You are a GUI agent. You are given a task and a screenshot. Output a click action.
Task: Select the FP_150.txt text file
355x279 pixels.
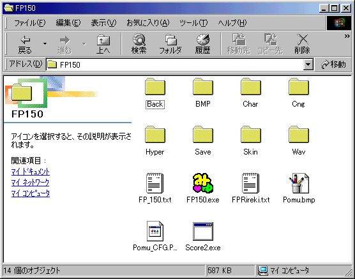[x=155, y=183]
